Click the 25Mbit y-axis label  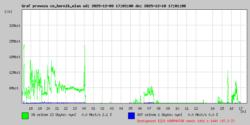click(15, 41)
